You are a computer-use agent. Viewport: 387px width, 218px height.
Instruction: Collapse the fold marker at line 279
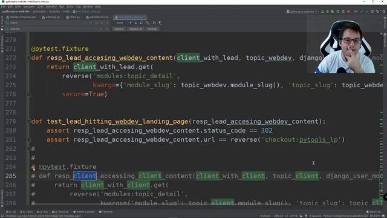(28, 122)
